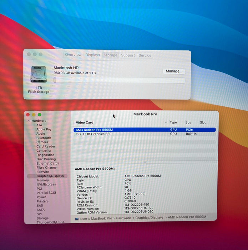Image resolution: width=248 pixels, height=250 pixels.
Task: Click the MacBook Pro path bar icon
Action: pos(77,219)
